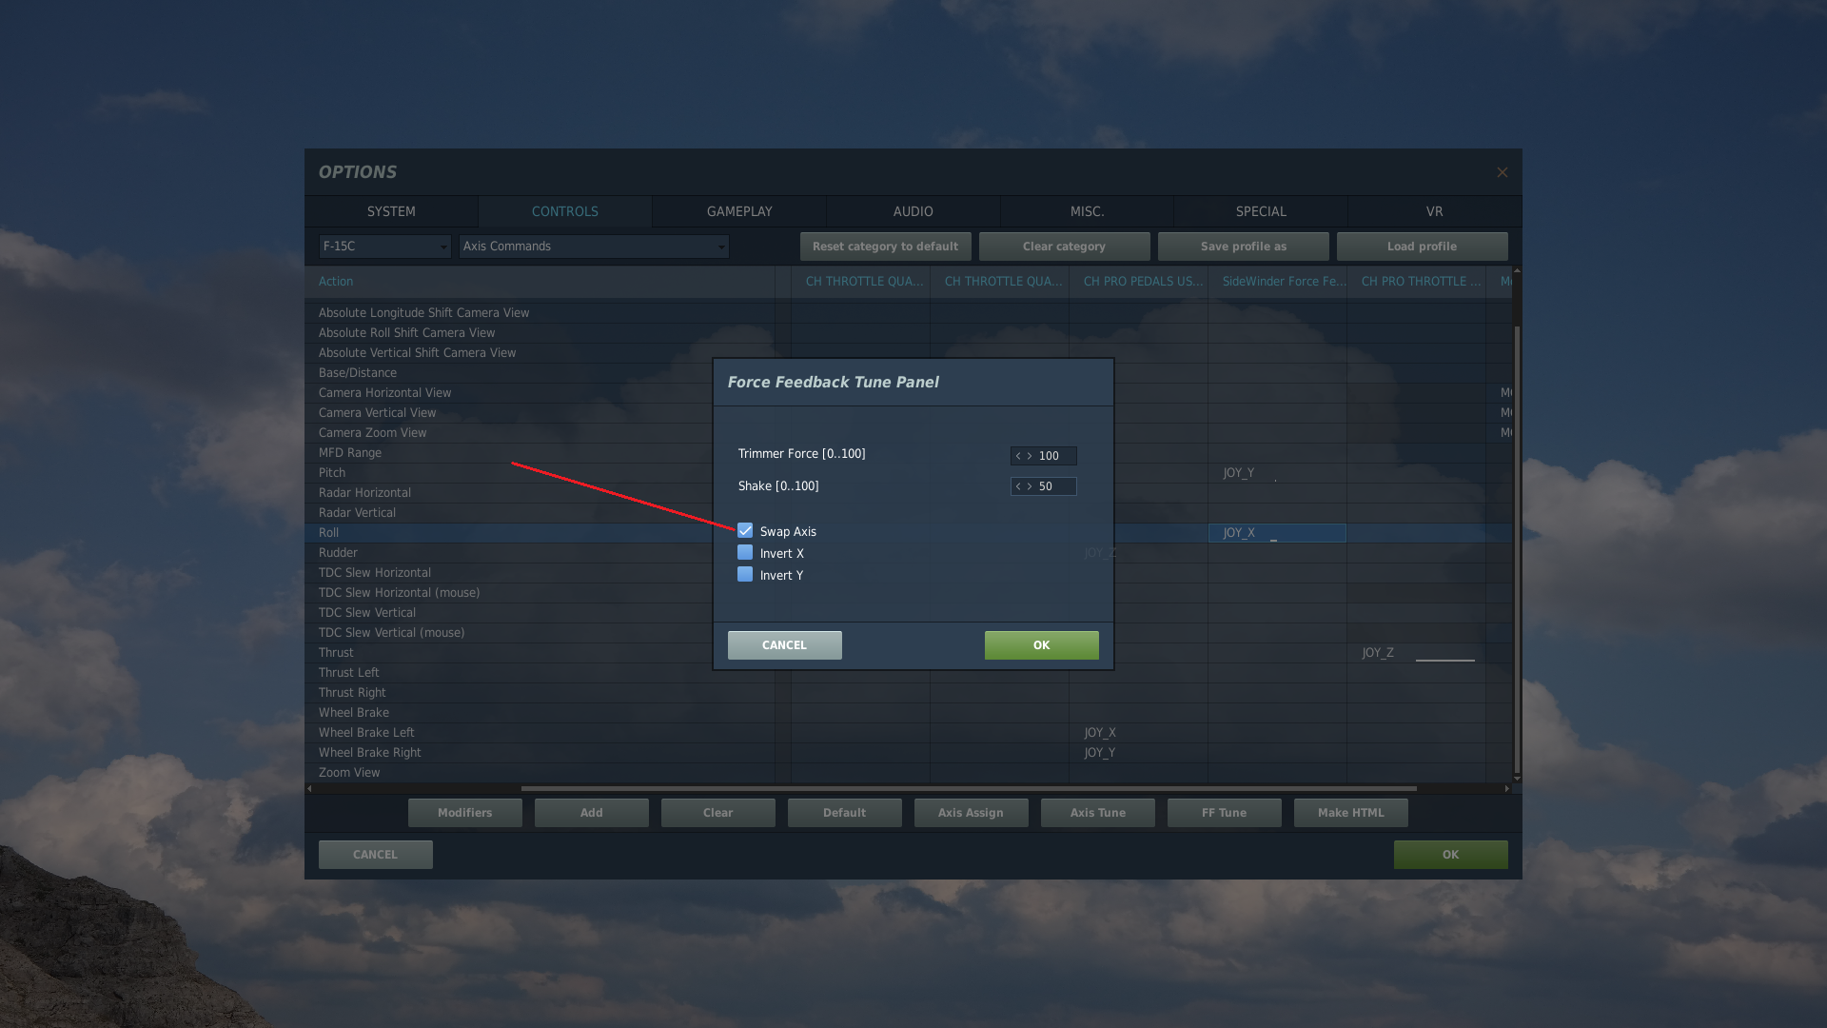Cancel the Force Feedback Tune Panel
Screen dimensions: 1827x1028
tap(784, 645)
